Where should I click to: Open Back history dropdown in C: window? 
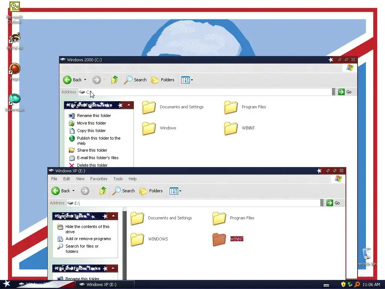coord(85,80)
